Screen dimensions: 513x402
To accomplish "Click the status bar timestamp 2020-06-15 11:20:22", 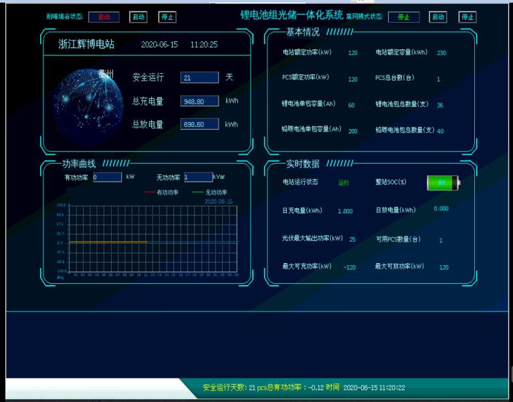I will (x=374, y=388).
